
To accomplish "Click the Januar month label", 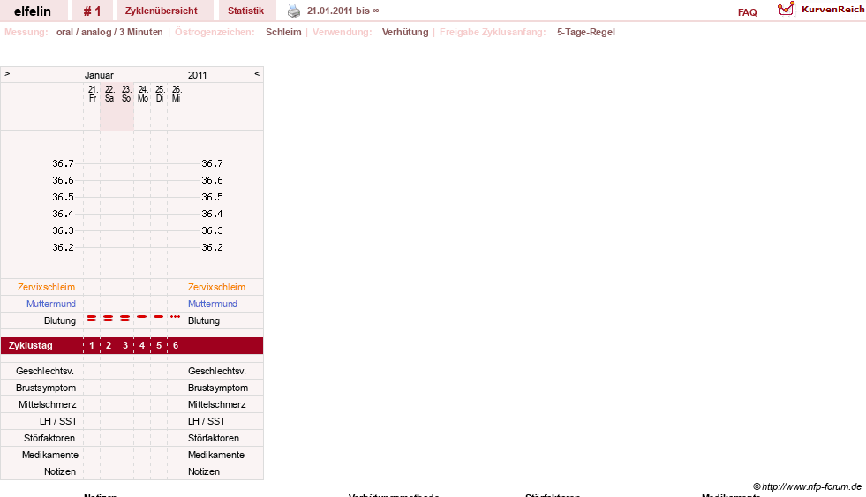I will (x=99, y=75).
